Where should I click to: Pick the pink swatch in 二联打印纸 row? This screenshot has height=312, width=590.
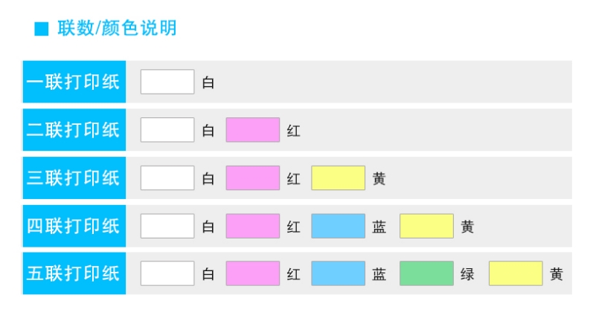pos(253,130)
